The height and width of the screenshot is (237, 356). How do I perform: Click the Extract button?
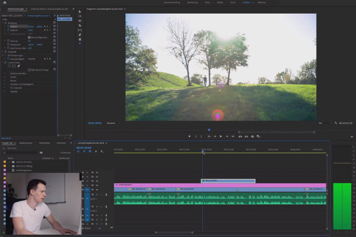pos(246,136)
